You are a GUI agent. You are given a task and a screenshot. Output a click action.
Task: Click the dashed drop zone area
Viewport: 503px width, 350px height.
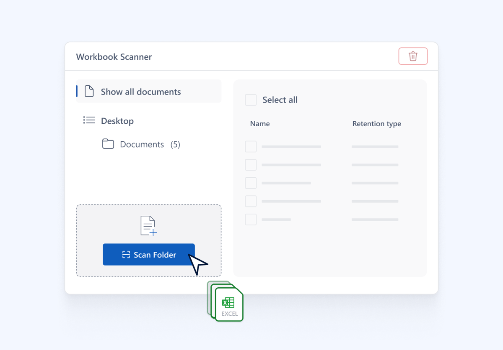148,240
